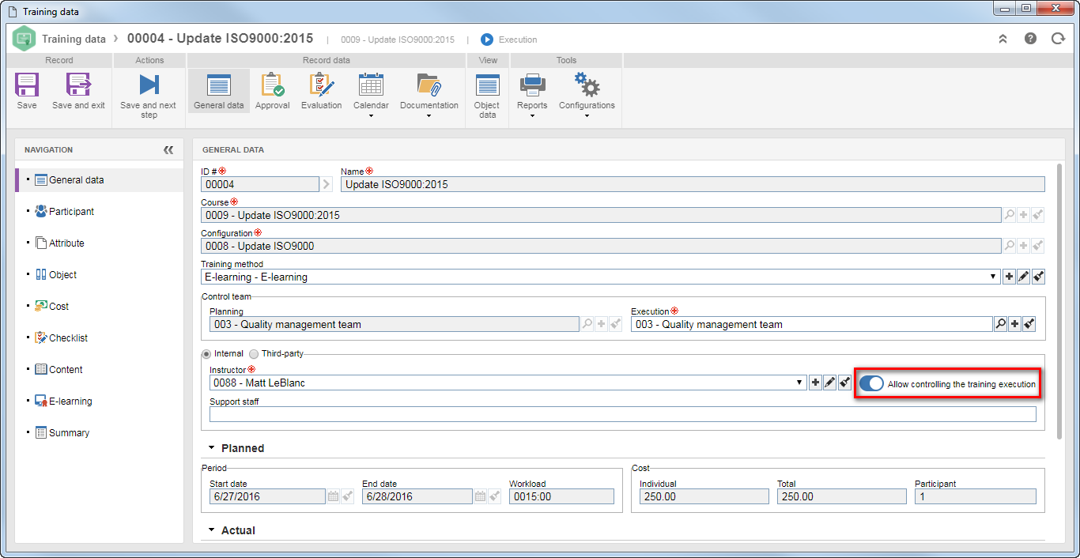Open End date calendar picker
The image size is (1080, 558).
coord(480,496)
